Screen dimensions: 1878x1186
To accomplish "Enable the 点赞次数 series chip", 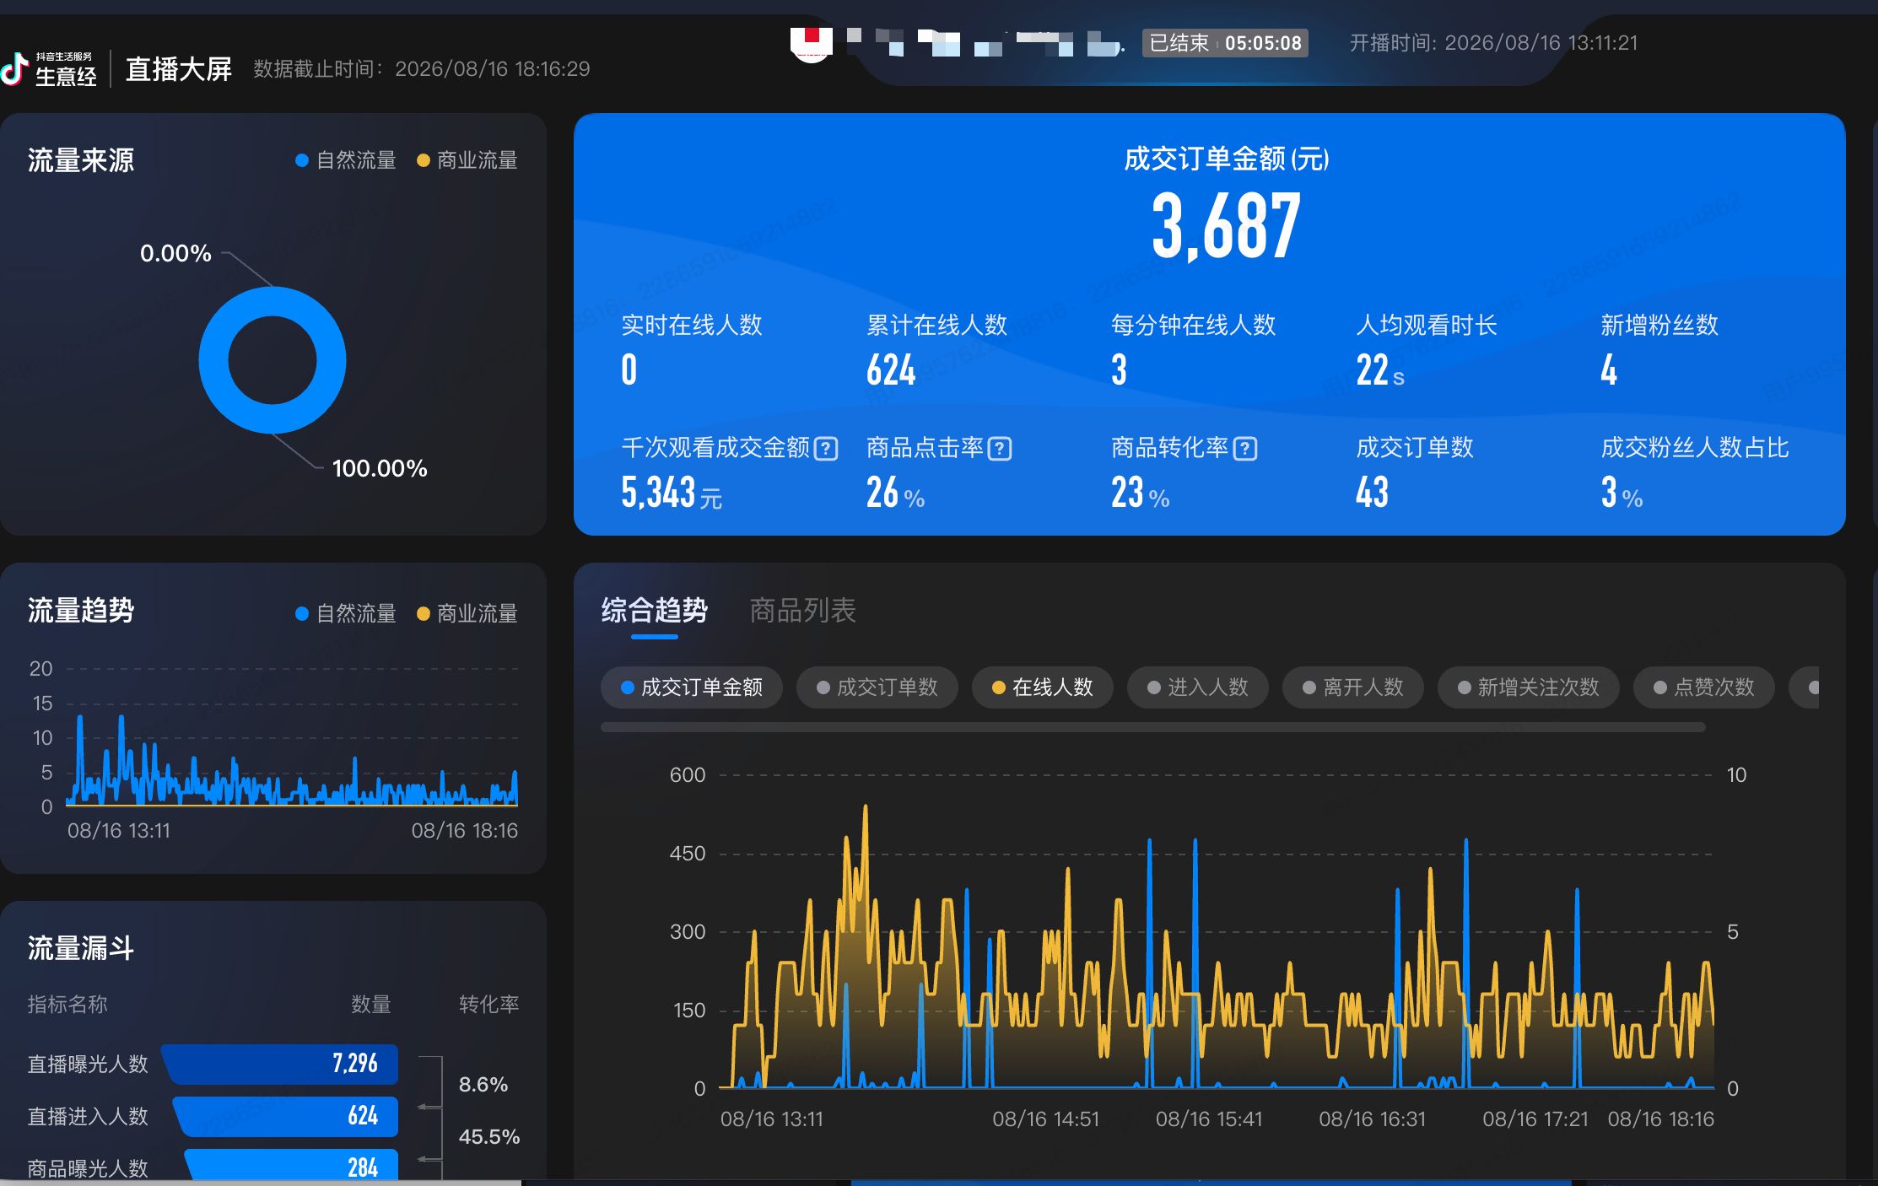I will point(1704,687).
